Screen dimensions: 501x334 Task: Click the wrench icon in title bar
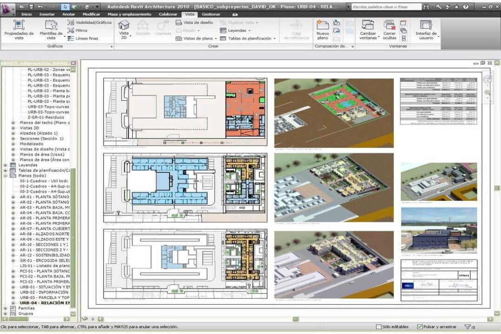(x=438, y=6)
